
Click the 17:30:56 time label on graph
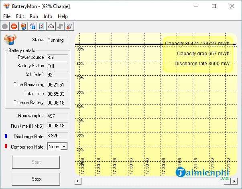coord(163,166)
